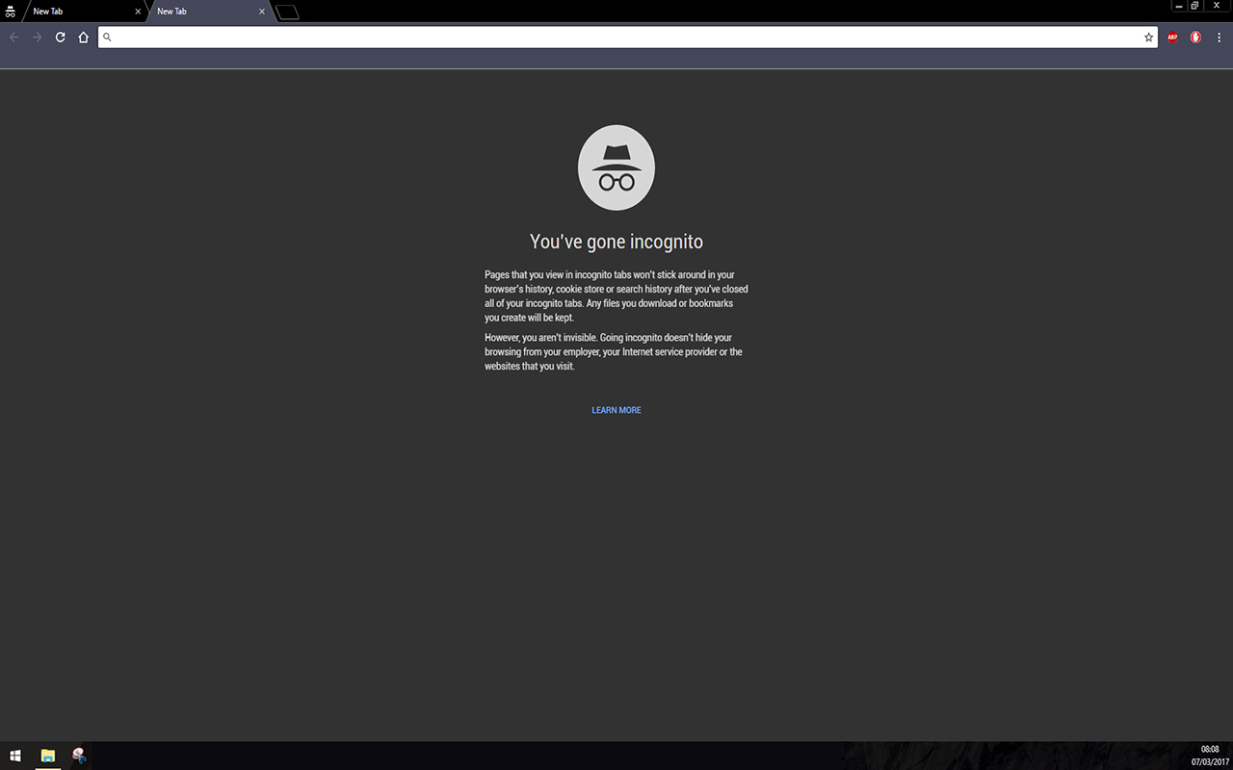Screen dimensions: 1233x770
Task: Close the browser window
Action: coord(1216,6)
